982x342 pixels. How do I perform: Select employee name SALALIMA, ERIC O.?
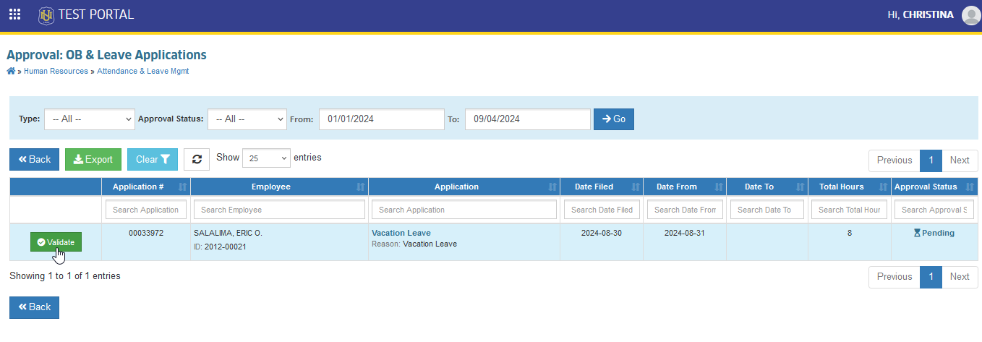[x=228, y=234]
